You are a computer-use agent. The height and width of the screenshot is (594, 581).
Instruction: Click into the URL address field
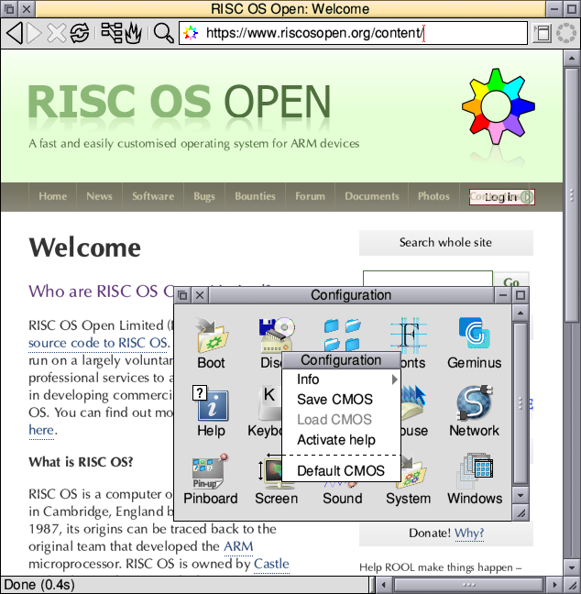click(x=353, y=33)
